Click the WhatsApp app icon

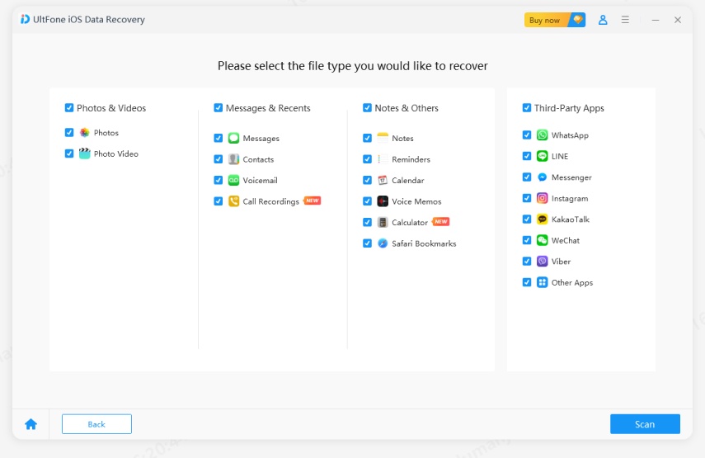[542, 135]
